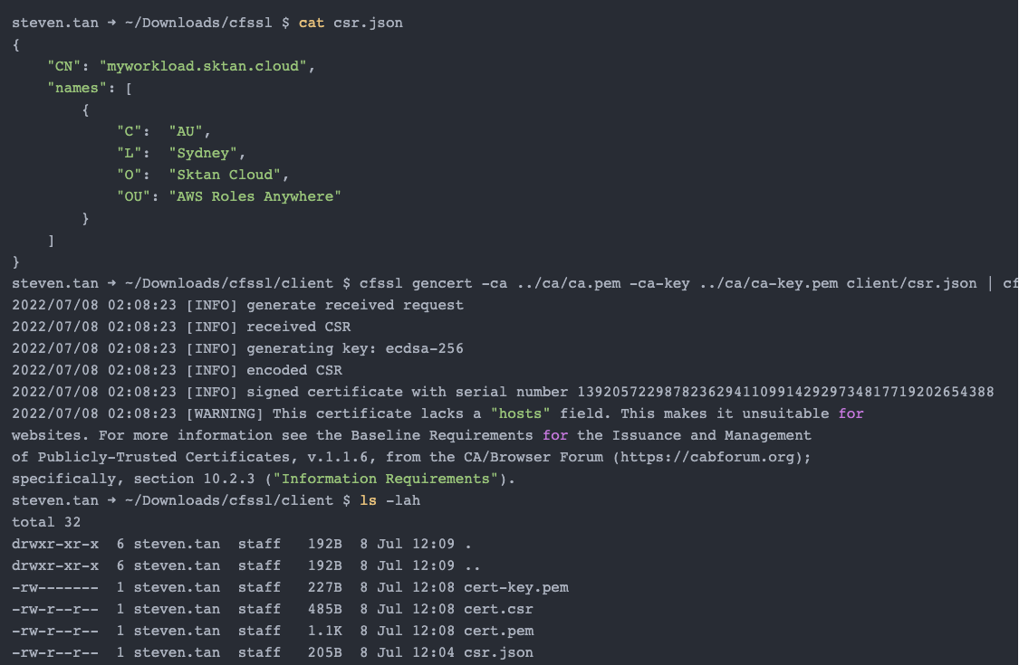Click the "cat" command in the first prompt
The image size is (1019, 665).
(312, 23)
